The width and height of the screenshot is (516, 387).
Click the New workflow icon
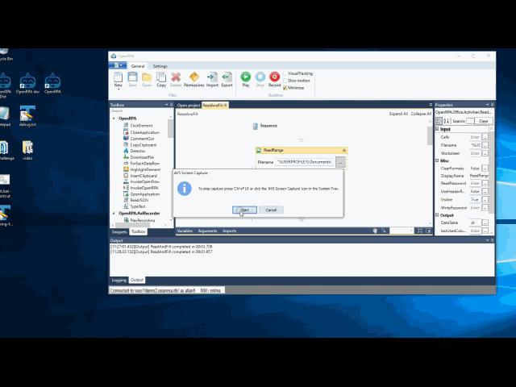pyautogui.click(x=119, y=77)
